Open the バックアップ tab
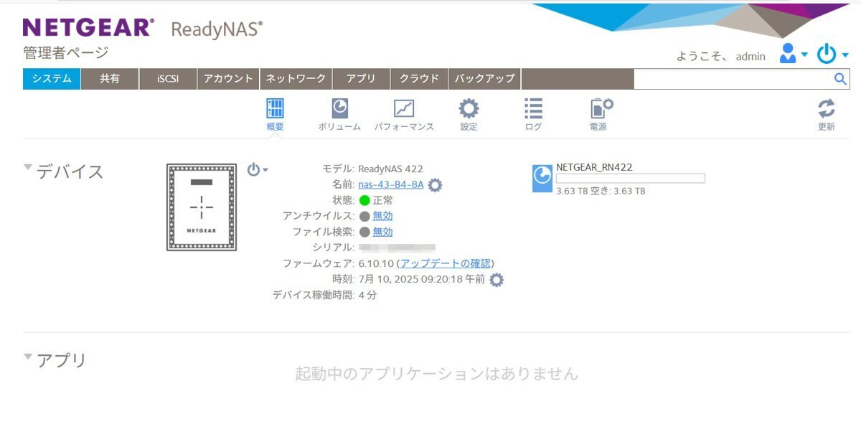Viewport: 861px width, 429px height. [484, 79]
